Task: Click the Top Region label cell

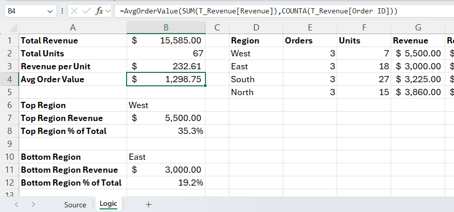Action: (73, 105)
